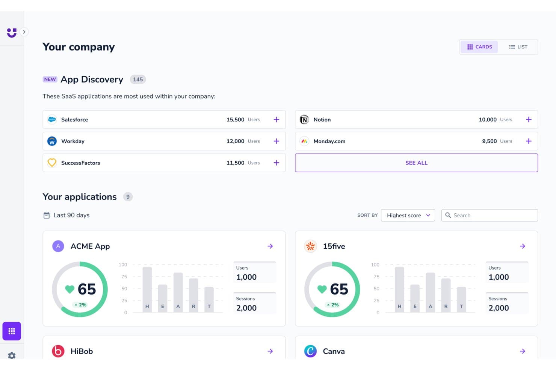
Task: Click the T bar in 15five chart
Action: coord(461,299)
